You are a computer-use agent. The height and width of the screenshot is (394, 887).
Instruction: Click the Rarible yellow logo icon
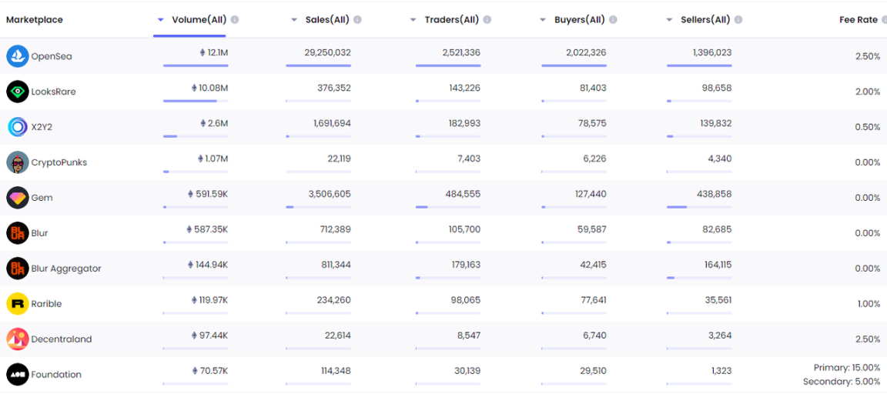17,304
